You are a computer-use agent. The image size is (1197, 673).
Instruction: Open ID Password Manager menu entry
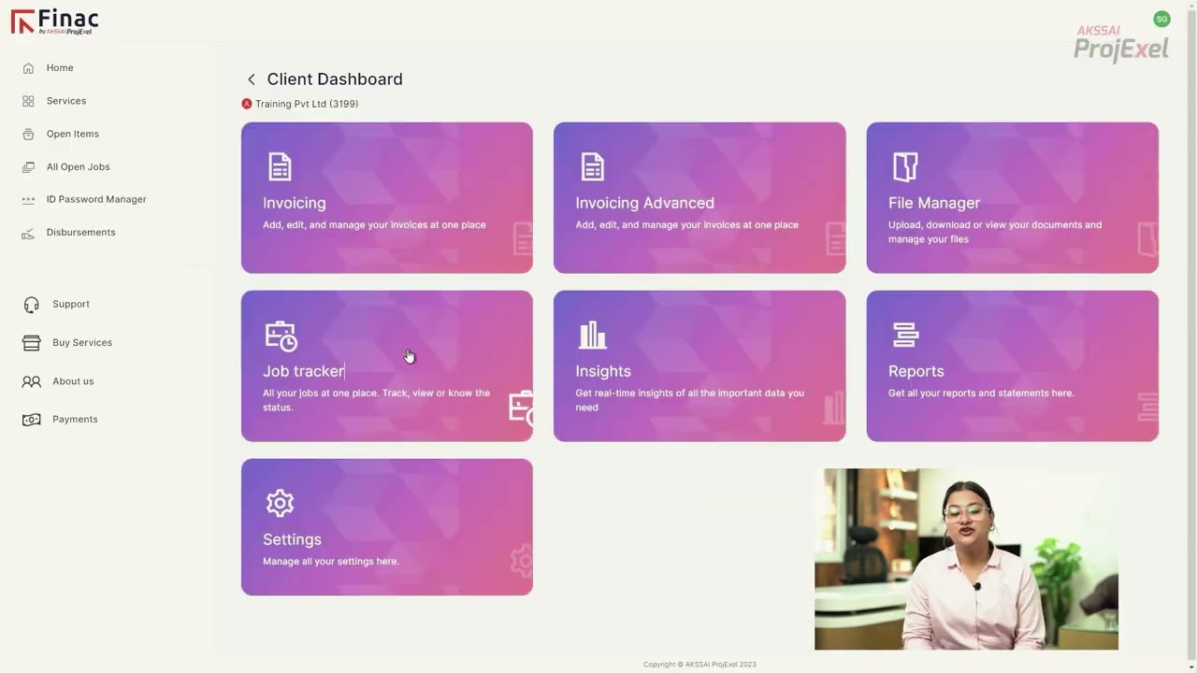pos(96,199)
